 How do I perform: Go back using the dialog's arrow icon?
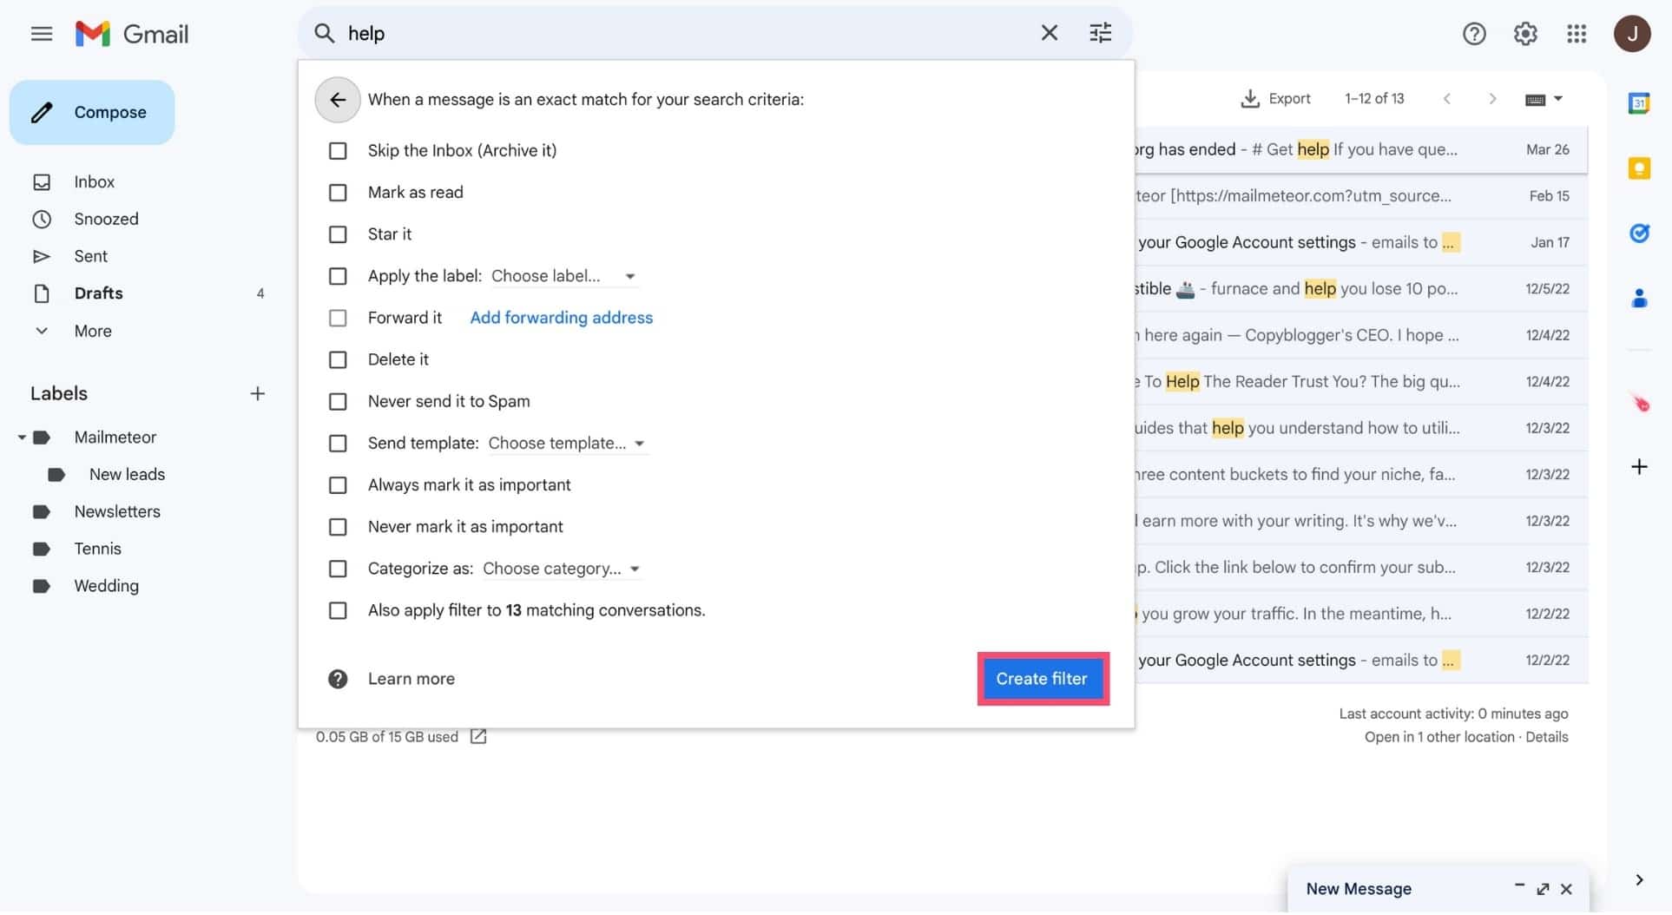pyautogui.click(x=338, y=99)
